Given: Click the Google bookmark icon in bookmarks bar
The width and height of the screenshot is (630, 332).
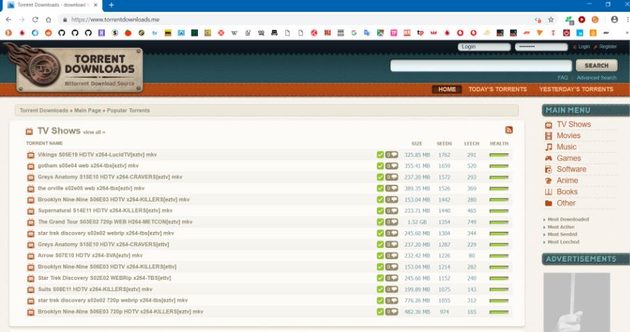Looking at the screenshot, I should [x=354, y=33].
